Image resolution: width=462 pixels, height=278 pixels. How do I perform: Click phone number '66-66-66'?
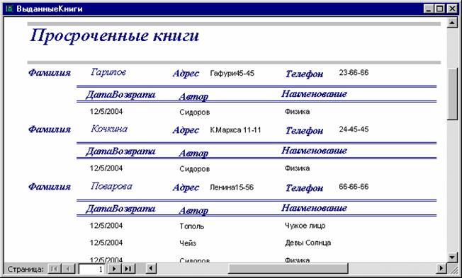354,187
